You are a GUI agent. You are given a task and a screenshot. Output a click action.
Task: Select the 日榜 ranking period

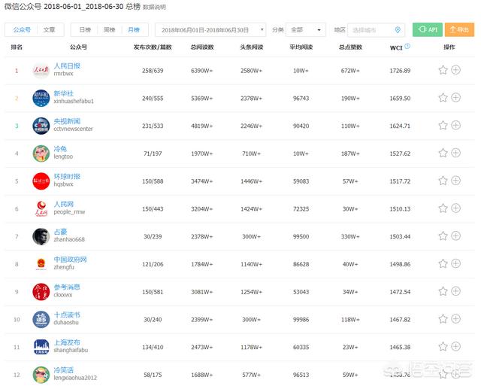pyautogui.click(x=85, y=30)
